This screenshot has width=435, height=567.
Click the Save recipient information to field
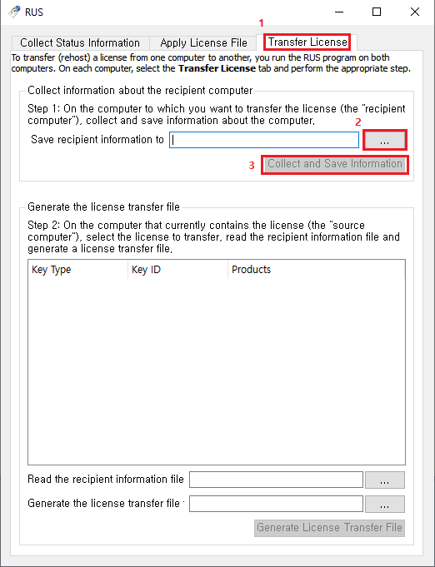(x=264, y=140)
